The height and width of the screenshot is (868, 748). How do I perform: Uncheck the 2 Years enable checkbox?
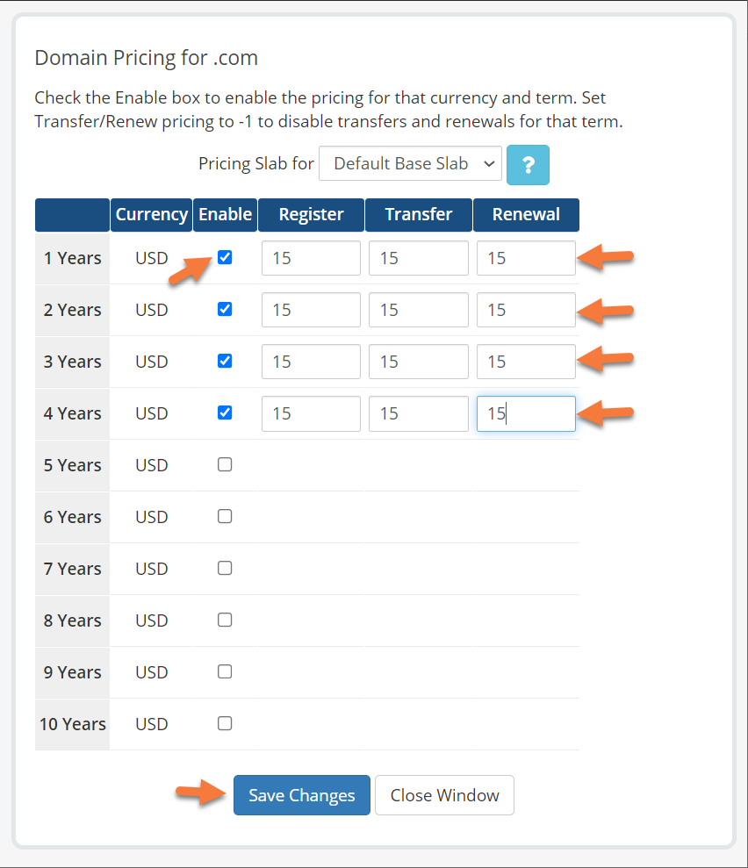tap(225, 310)
